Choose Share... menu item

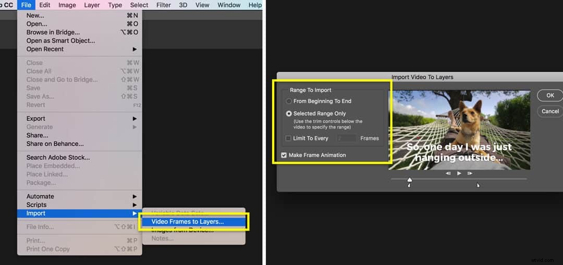(x=80, y=135)
